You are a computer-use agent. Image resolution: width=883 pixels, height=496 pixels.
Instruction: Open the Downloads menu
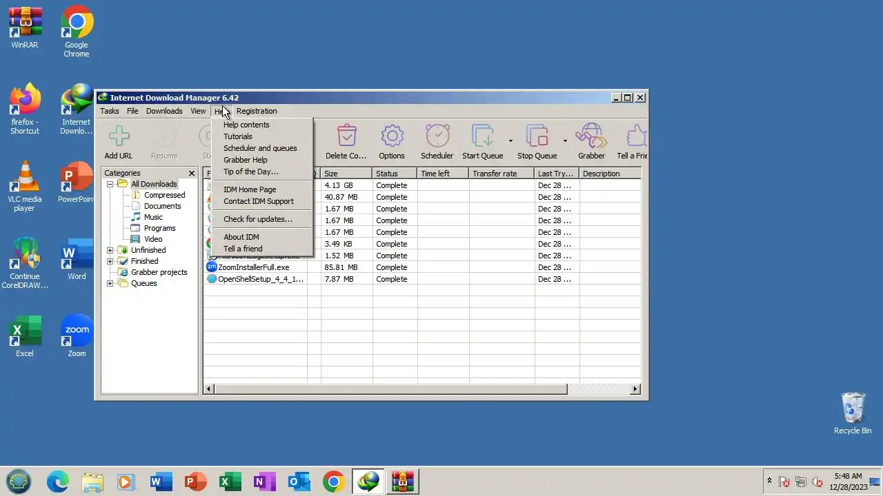click(x=164, y=111)
